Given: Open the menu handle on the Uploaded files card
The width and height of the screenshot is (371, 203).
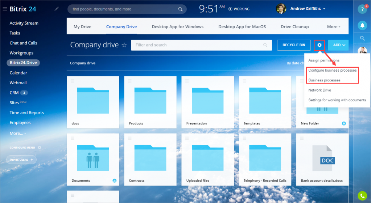Looking at the screenshot, I should click(x=187, y=138).
